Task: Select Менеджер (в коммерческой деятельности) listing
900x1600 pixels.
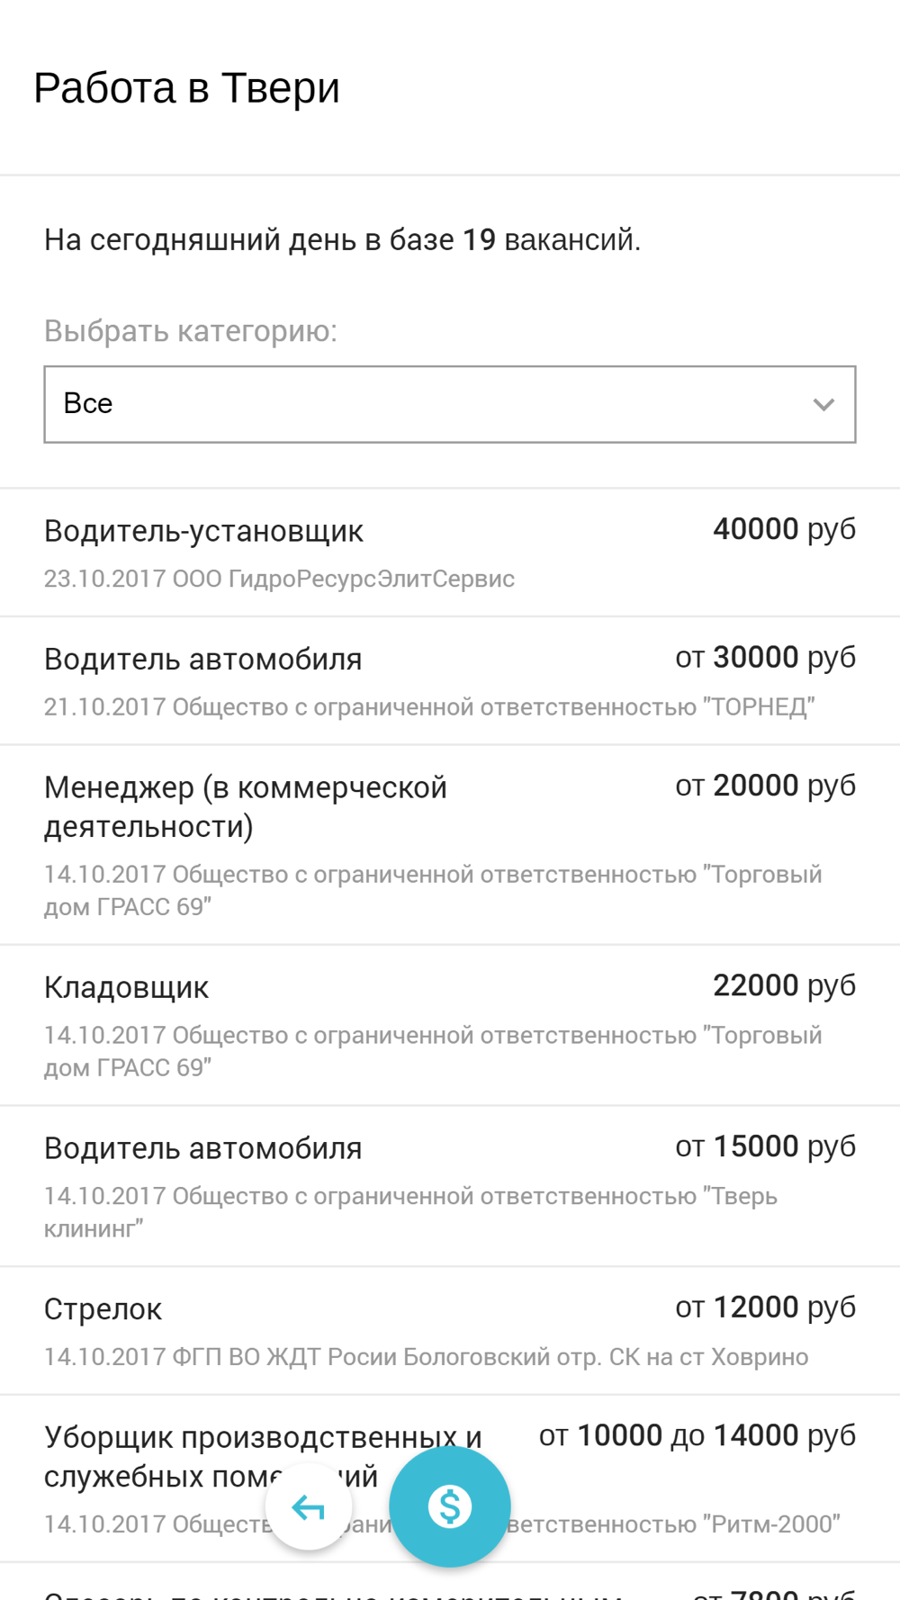Action: [x=450, y=845]
